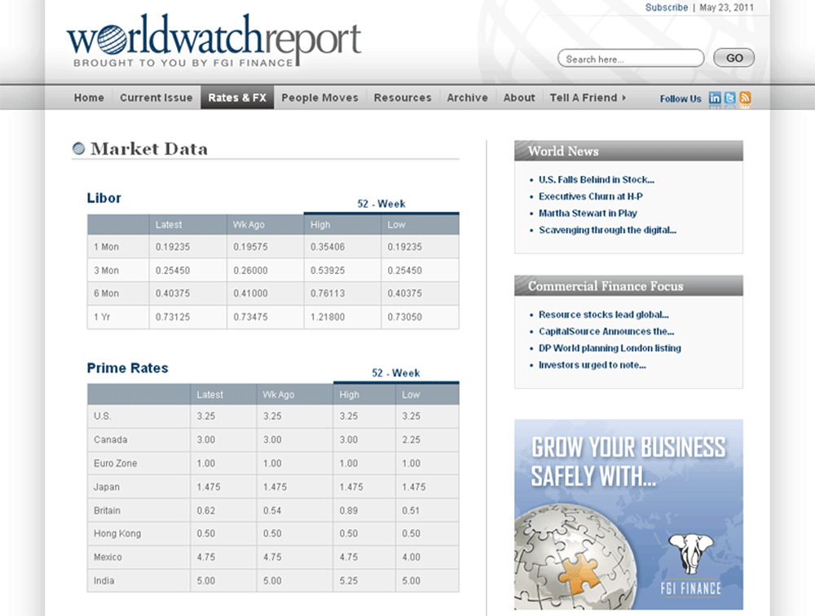Screen dimensions: 815x616
Task: Open DP World planning London listing
Action: tap(610, 348)
